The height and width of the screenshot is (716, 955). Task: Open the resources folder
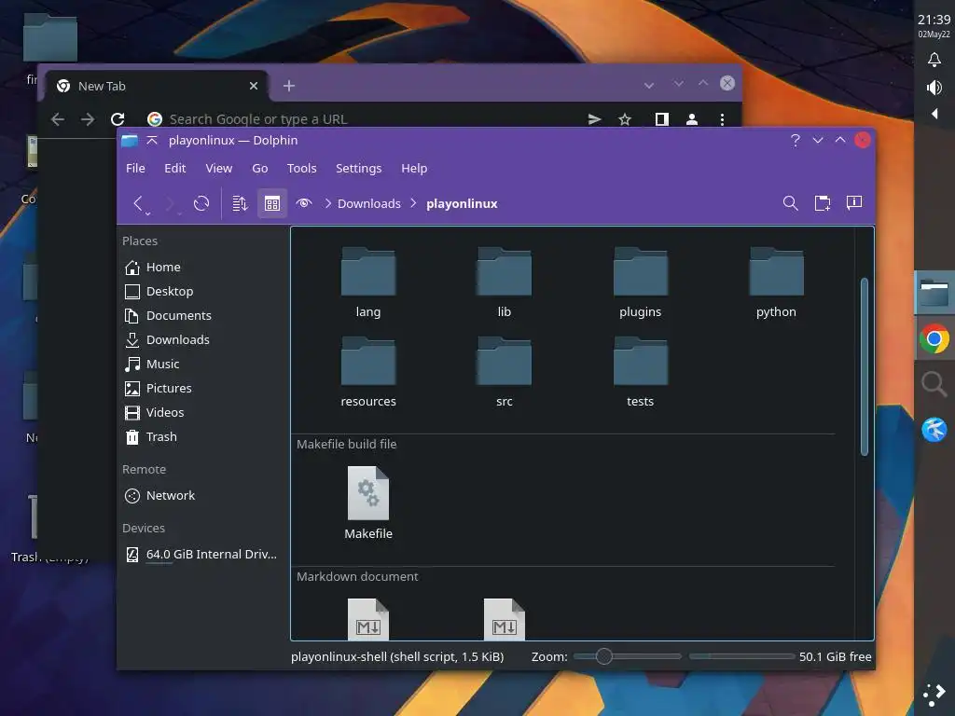(x=367, y=372)
